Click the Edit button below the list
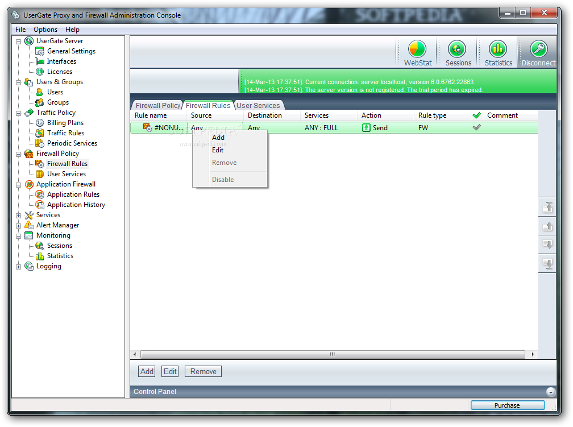 [x=170, y=371]
